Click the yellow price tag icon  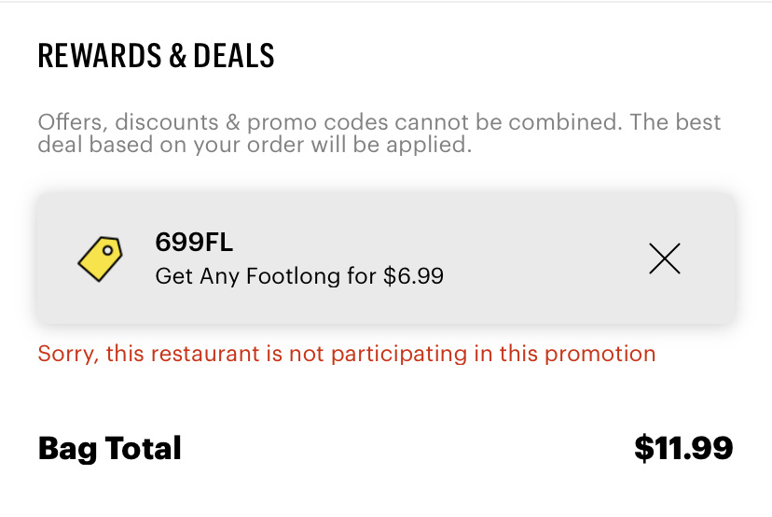point(100,258)
